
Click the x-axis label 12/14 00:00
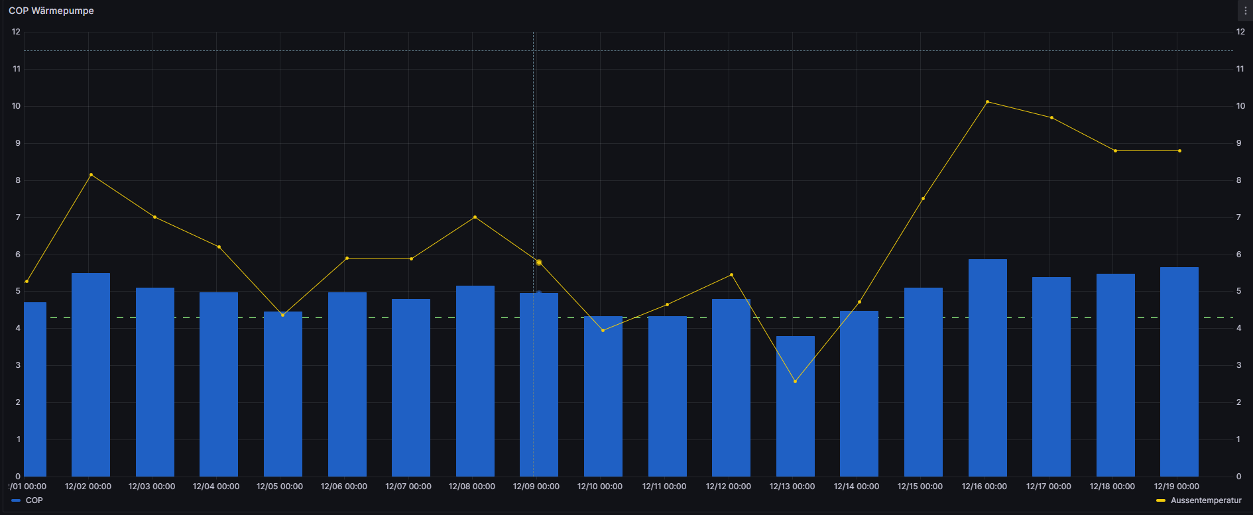click(857, 486)
